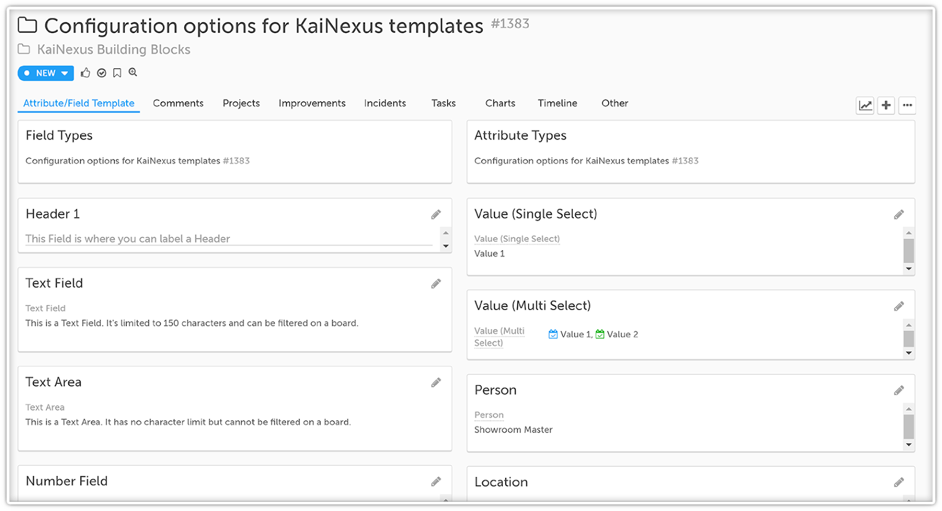Edit the Value (Multi Select) card
Viewport: 942px width, 511px height.
pos(899,306)
